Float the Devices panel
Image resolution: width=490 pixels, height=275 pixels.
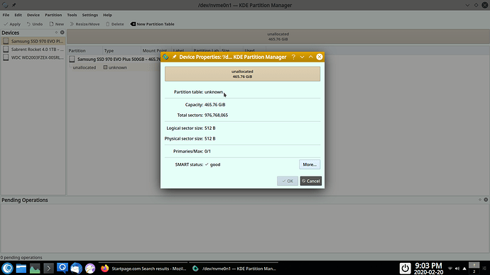(x=56, y=33)
